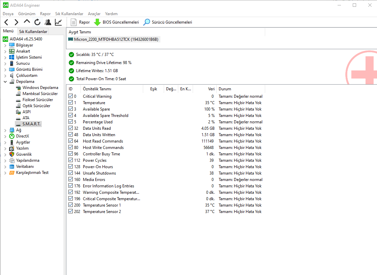Open BIOS Güncellemeleri from the toolbar
Screen dimensions: 377x275
pos(116,22)
